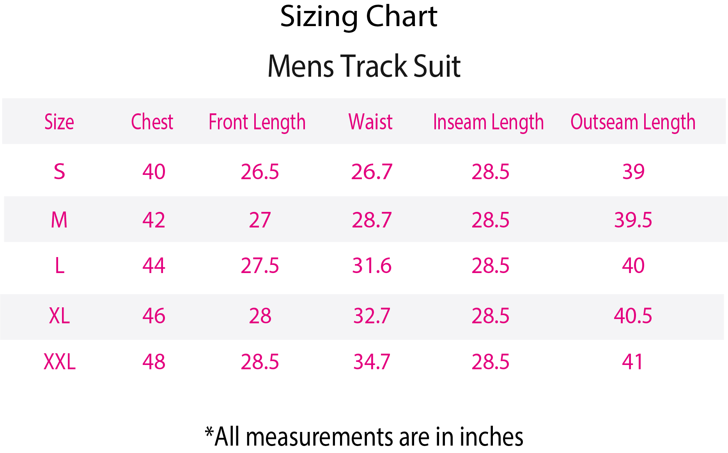Click outseam value 39 in S row
The width and height of the screenshot is (728, 453).
tap(633, 172)
